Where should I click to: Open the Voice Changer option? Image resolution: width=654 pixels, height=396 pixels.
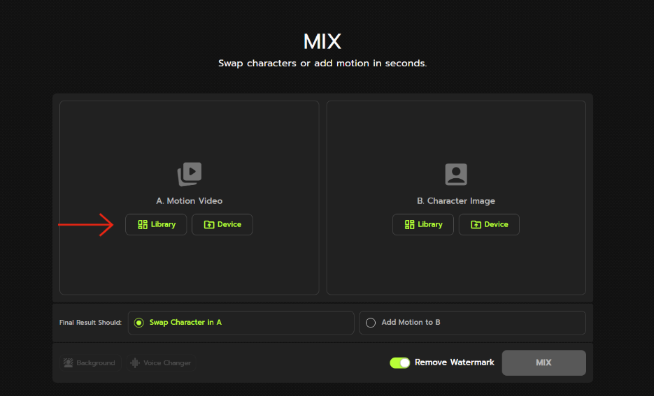click(x=161, y=362)
